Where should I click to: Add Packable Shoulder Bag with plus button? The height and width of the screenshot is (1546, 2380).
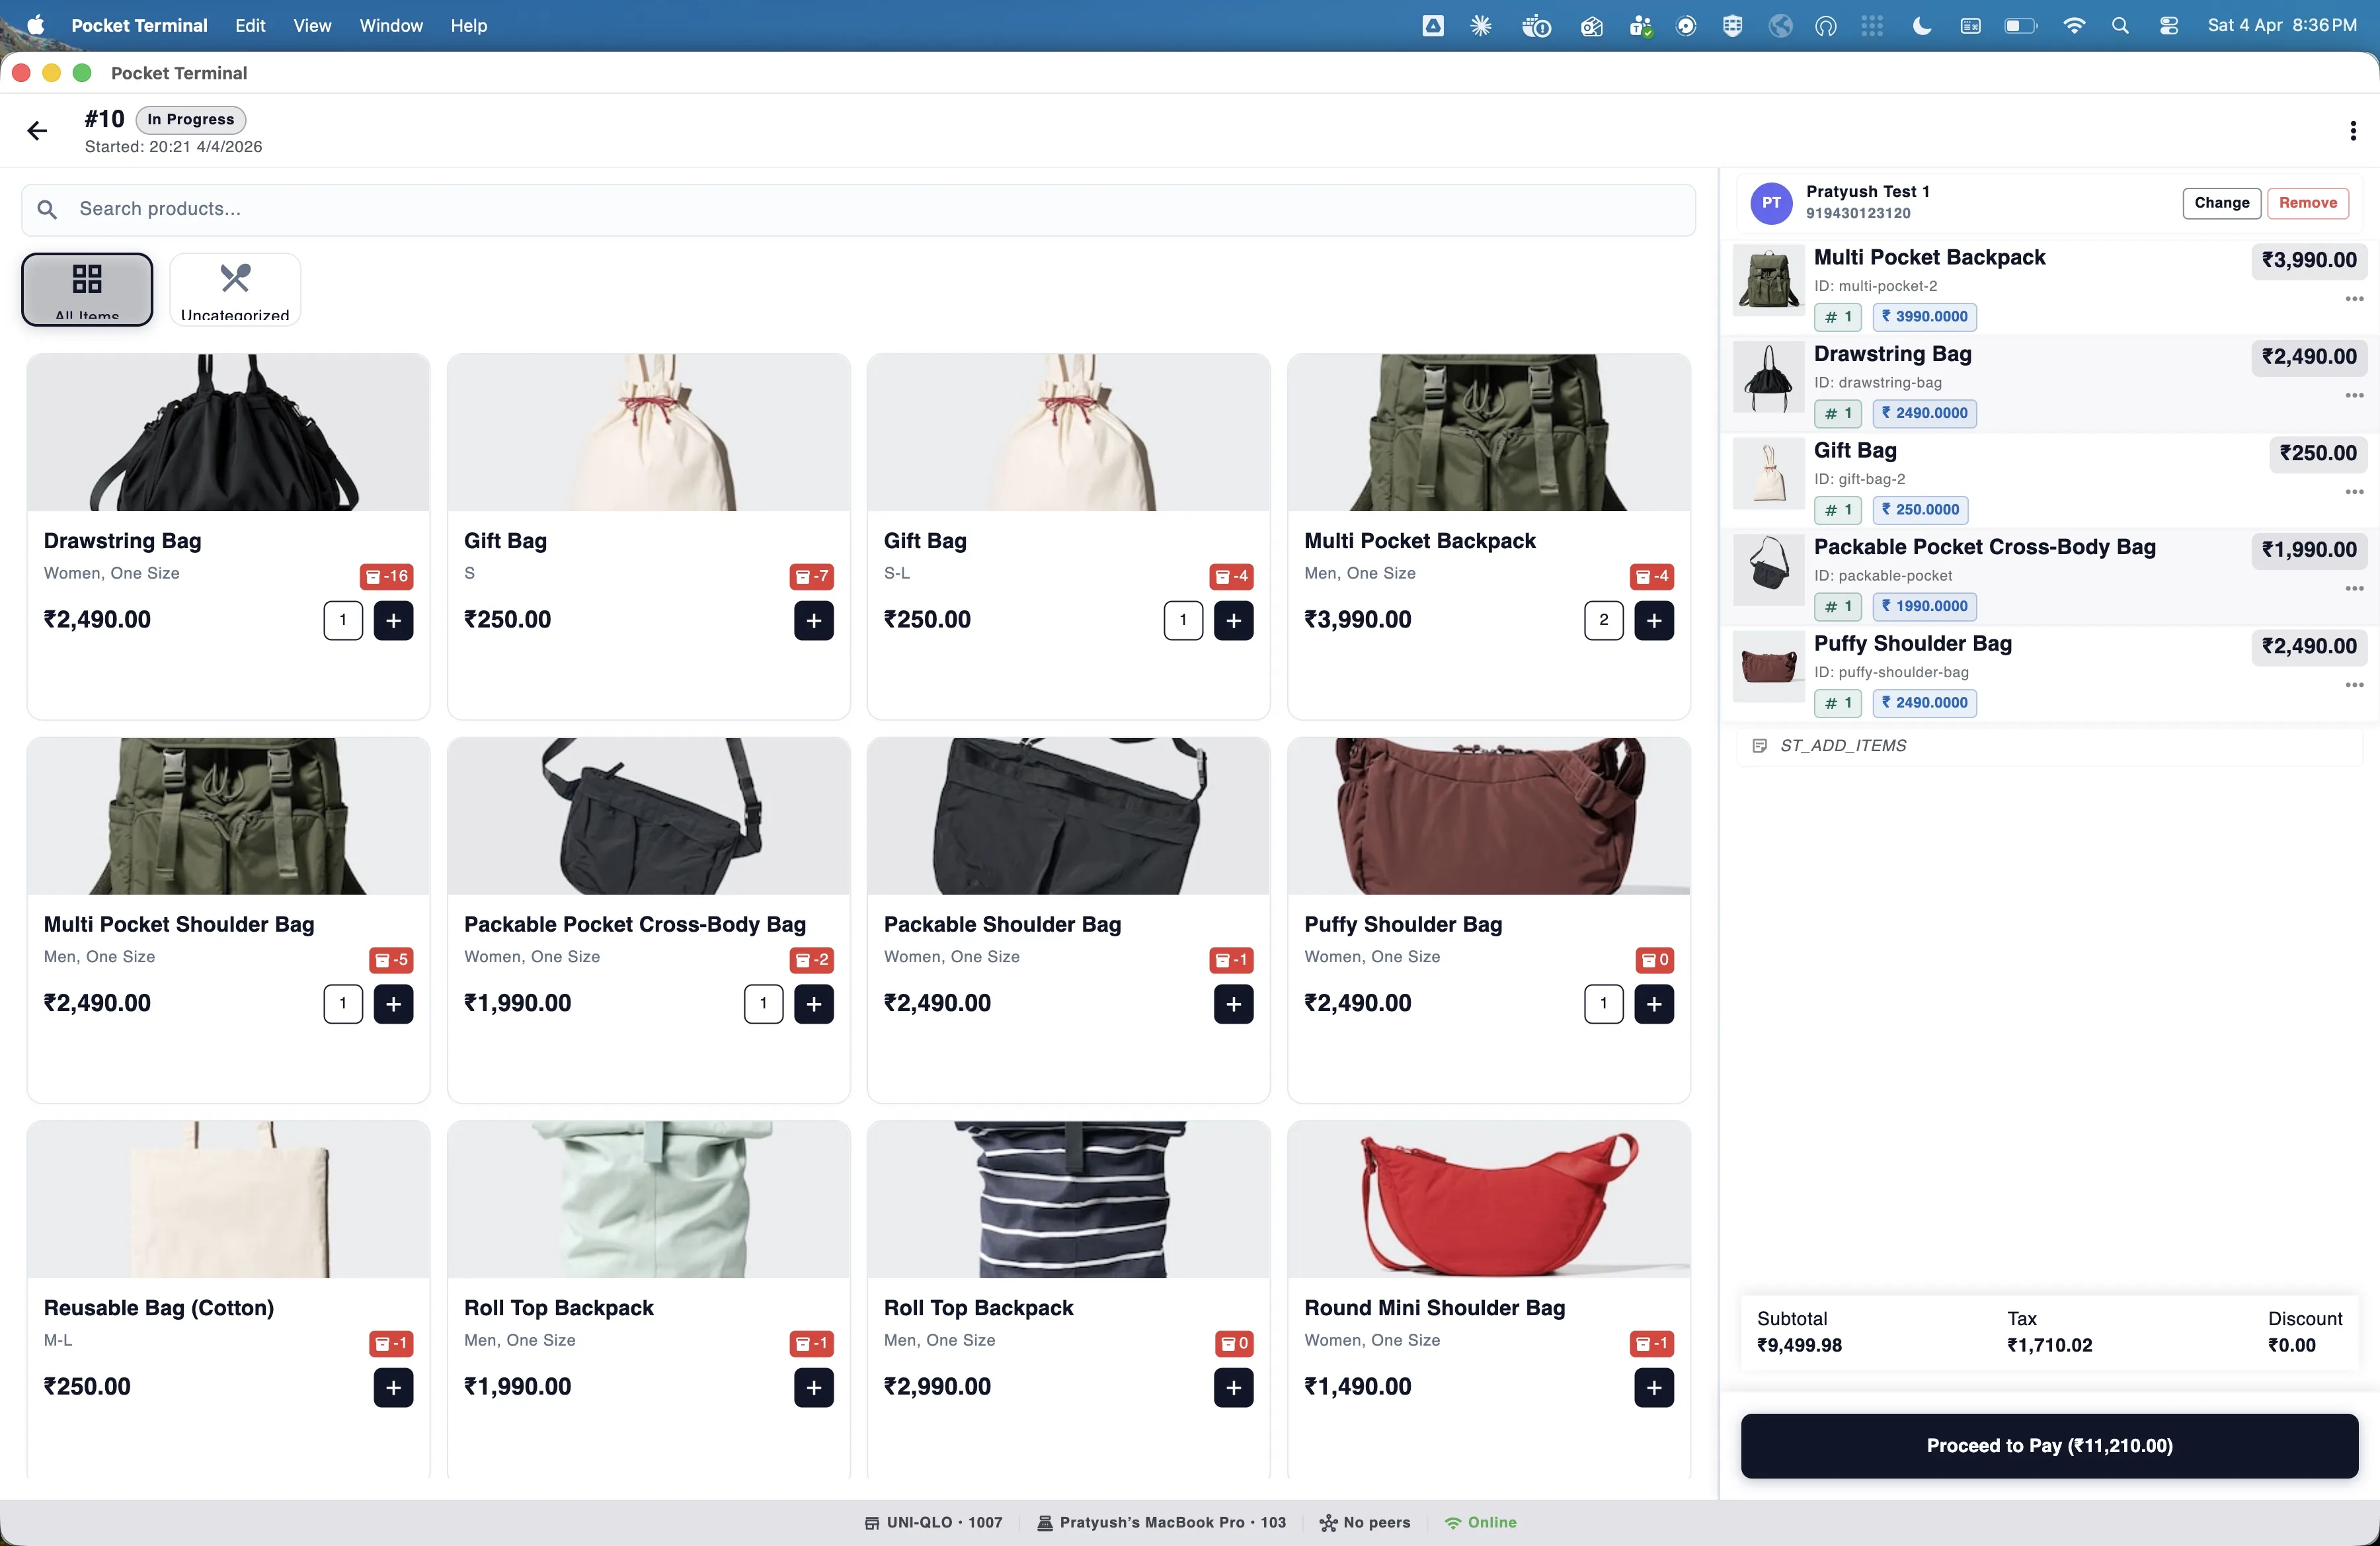pyautogui.click(x=1233, y=1004)
